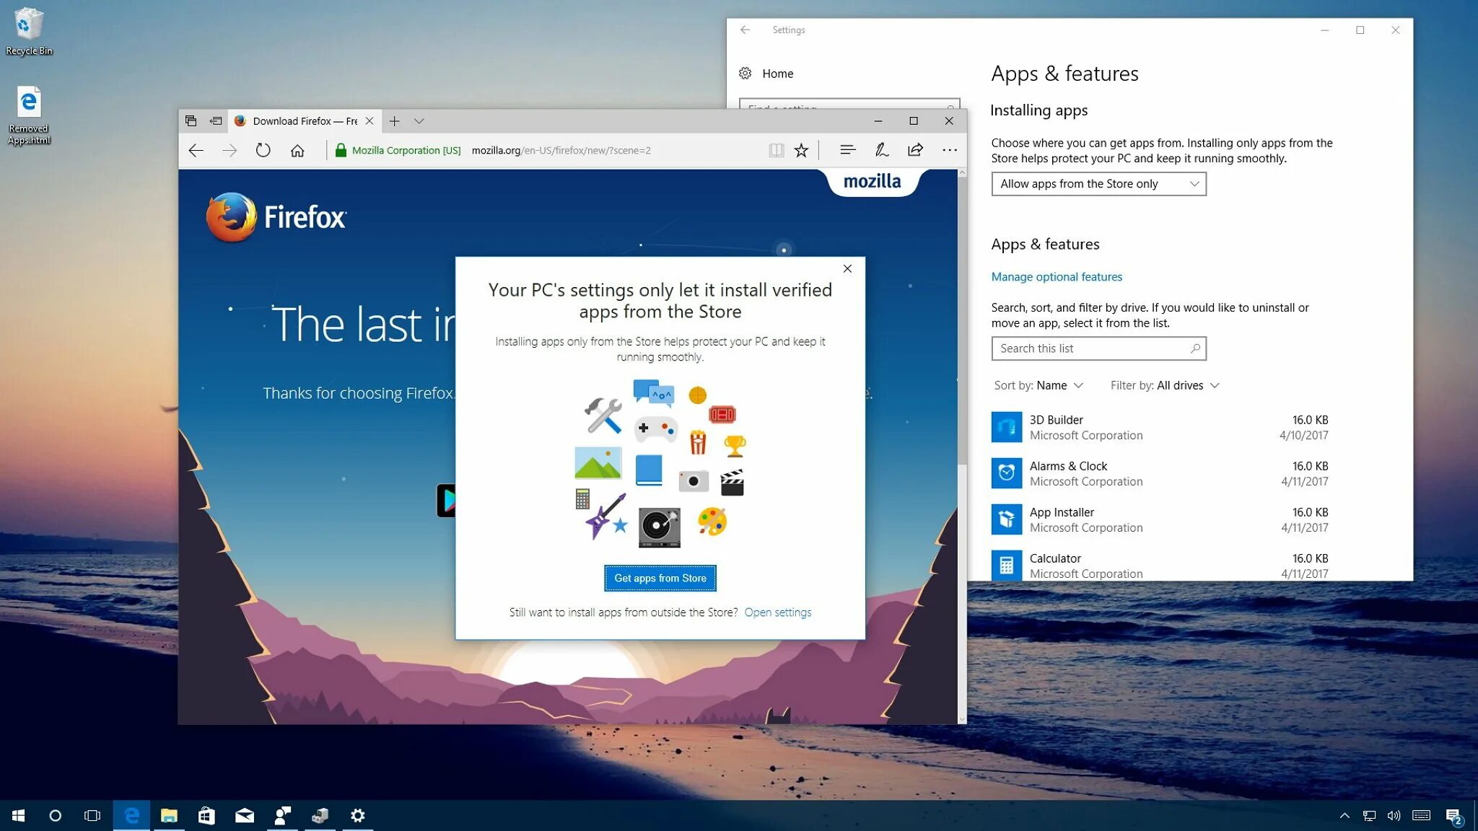Click the Find a setting search bar
Image resolution: width=1478 pixels, height=831 pixels.
coord(849,109)
